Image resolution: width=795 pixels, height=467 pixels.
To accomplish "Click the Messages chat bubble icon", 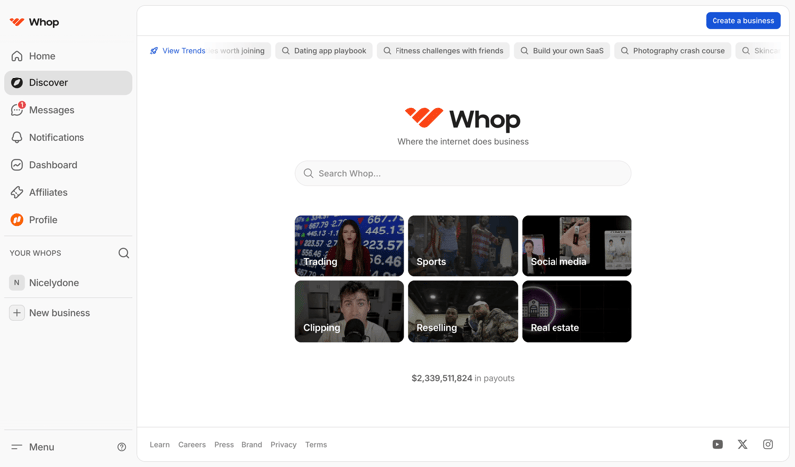I will pos(17,110).
